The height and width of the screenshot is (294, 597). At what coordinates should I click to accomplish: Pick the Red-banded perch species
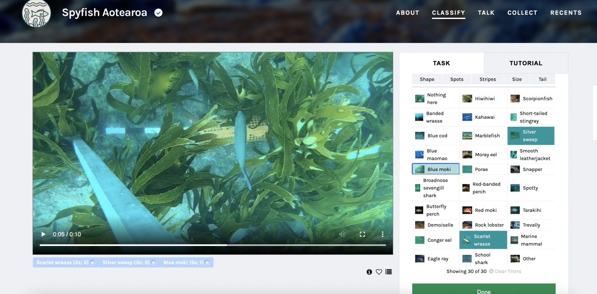(x=483, y=188)
